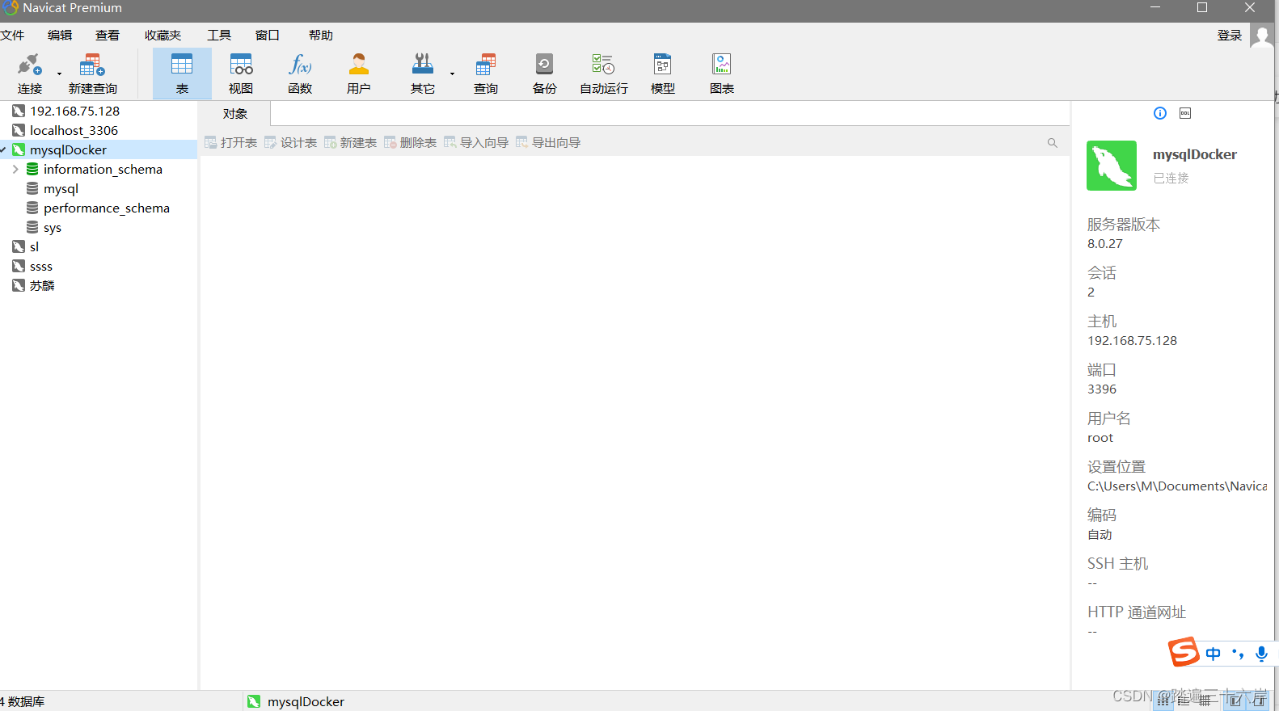
Task: Click the 导出向导 button
Action: tap(548, 143)
